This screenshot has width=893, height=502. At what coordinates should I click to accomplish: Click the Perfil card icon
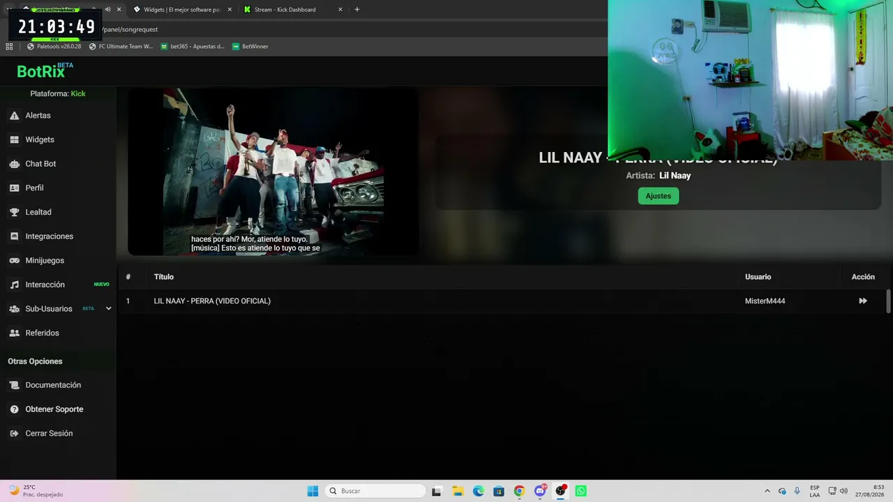[14, 188]
